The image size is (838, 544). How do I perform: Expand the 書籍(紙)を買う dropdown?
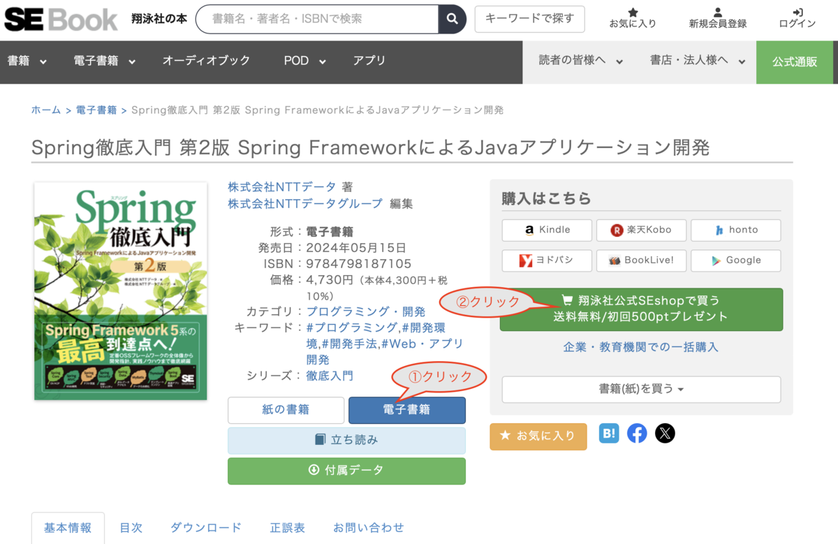641,390
